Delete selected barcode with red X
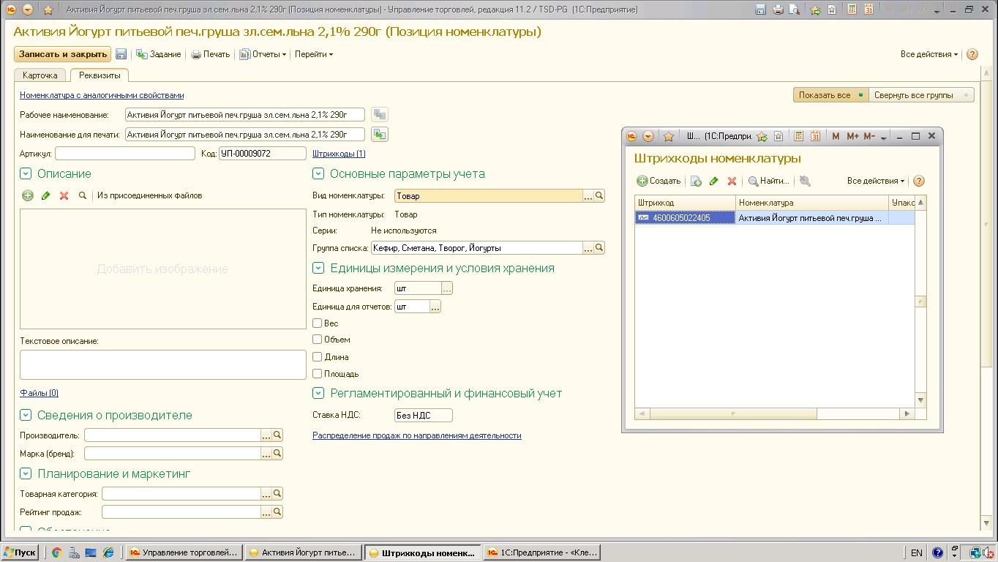This screenshot has width=998, height=562. [x=732, y=181]
